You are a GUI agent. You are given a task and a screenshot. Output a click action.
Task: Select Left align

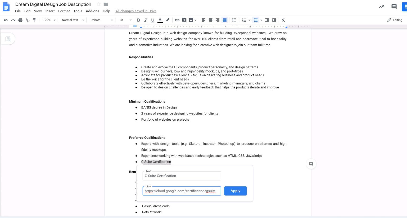(203, 20)
